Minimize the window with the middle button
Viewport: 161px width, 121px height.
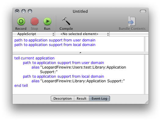(24, 11)
